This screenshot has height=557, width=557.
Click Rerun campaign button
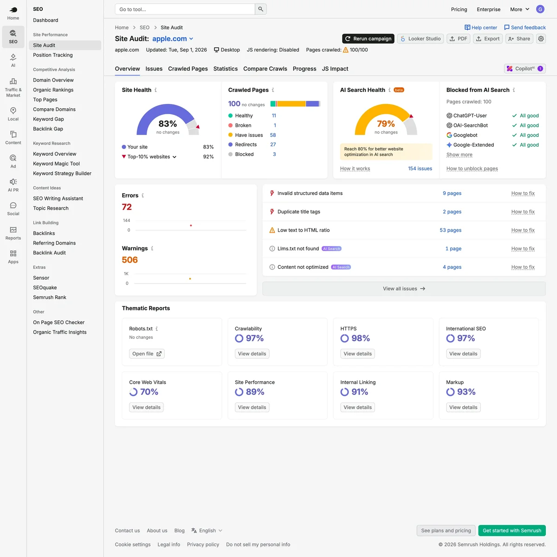[368, 39]
